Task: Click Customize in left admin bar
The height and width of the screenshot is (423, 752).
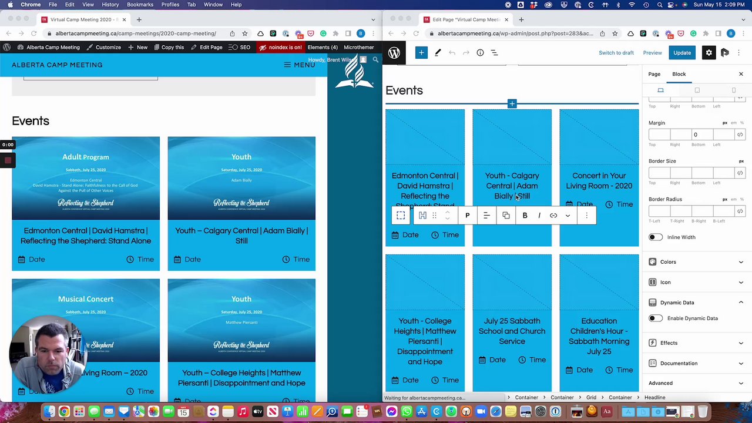Action: (x=104, y=47)
